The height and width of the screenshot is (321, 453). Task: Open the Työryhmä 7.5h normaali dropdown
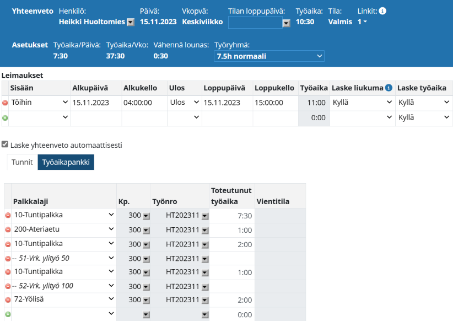[x=269, y=56]
